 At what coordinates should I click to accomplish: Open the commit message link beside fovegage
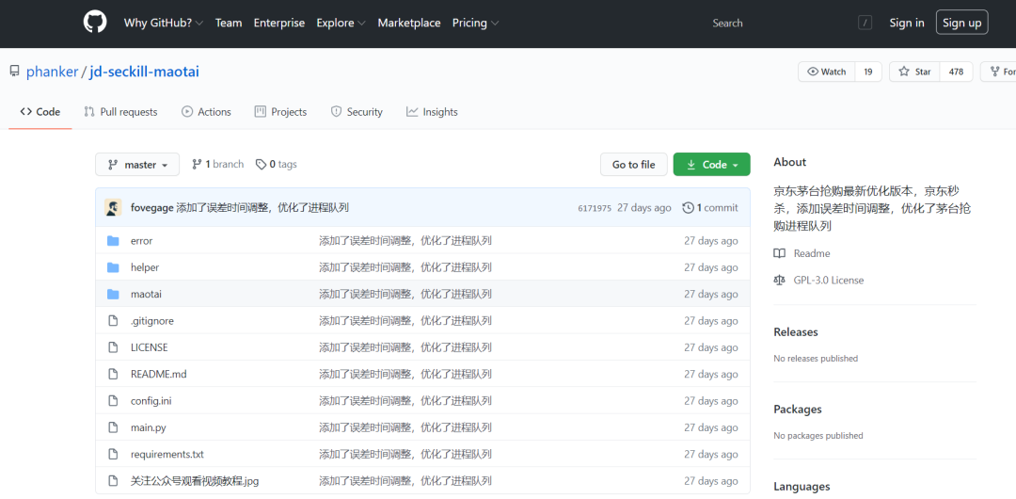pyautogui.click(x=263, y=208)
